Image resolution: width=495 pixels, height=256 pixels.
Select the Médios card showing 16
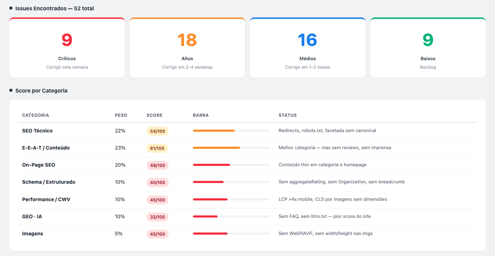click(x=307, y=48)
